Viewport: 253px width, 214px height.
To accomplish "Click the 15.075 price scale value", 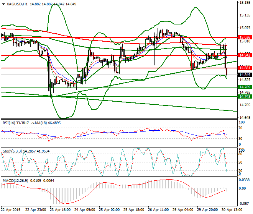I will pos(245,28).
